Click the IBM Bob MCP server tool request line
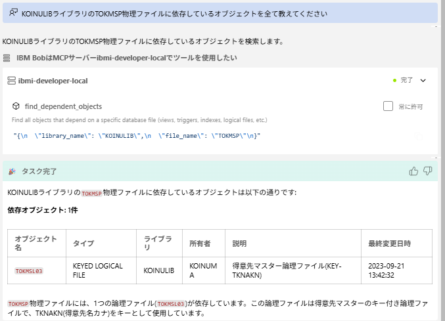 127,58
